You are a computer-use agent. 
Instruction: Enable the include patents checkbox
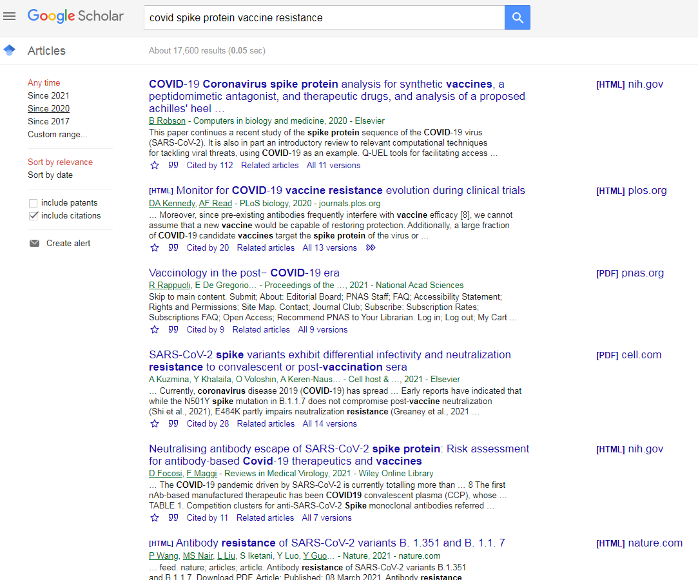pos(33,203)
